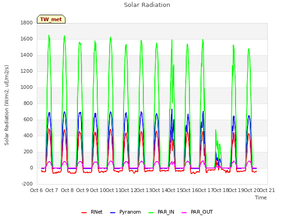295x221 pixels.
Task: Click the Oct 8 x-axis date label
Action: [67, 190]
